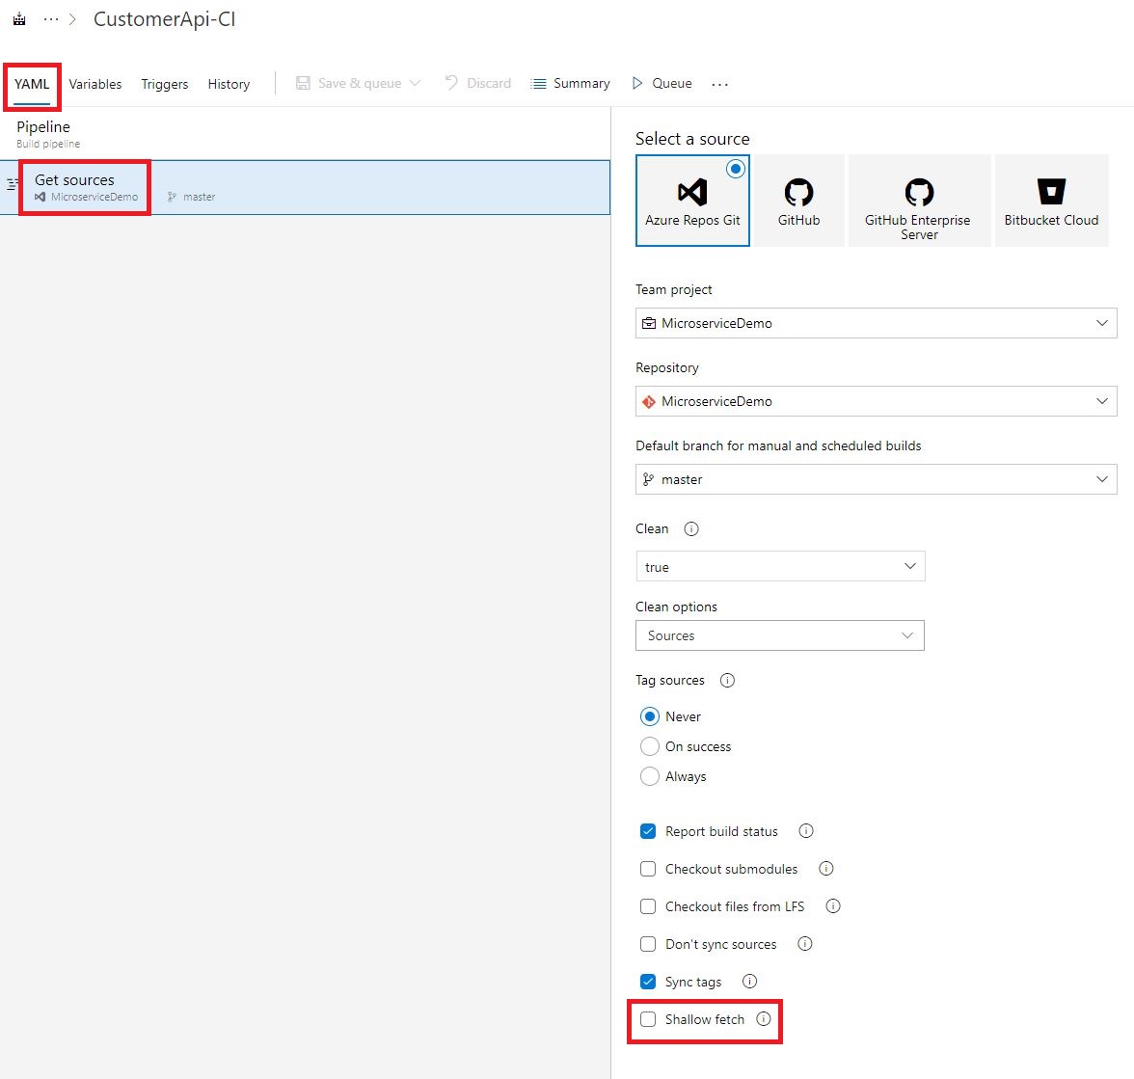
Task: Select the GitHub source icon
Action: 798,200
